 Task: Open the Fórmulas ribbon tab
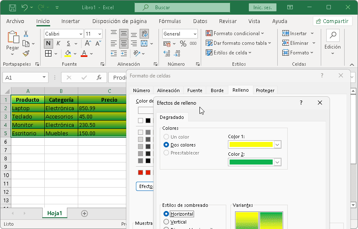pyautogui.click(x=170, y=21)
